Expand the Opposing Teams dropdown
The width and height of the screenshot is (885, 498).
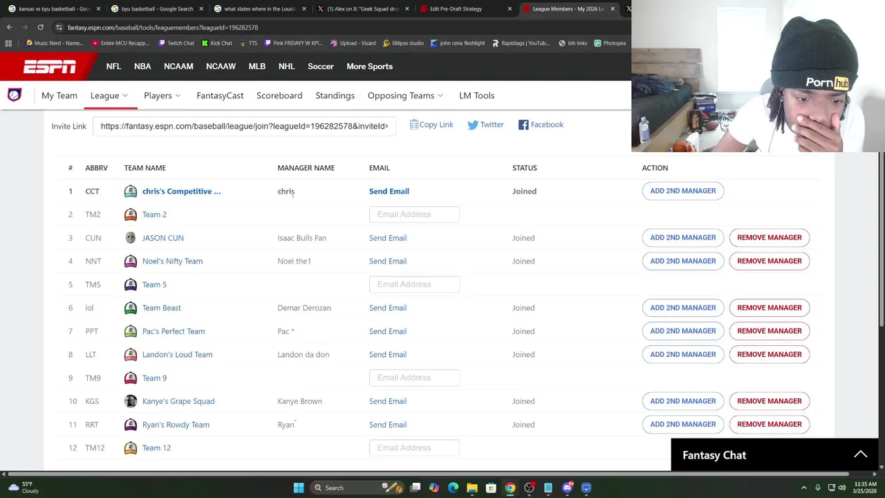point(406,95)
